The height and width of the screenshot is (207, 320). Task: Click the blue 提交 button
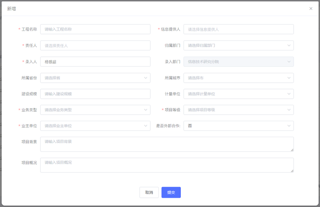[171, 192]
